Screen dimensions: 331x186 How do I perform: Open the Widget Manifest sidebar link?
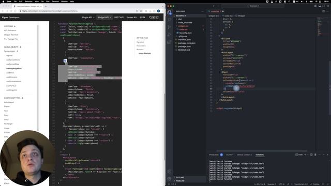(x=11, y=35)
